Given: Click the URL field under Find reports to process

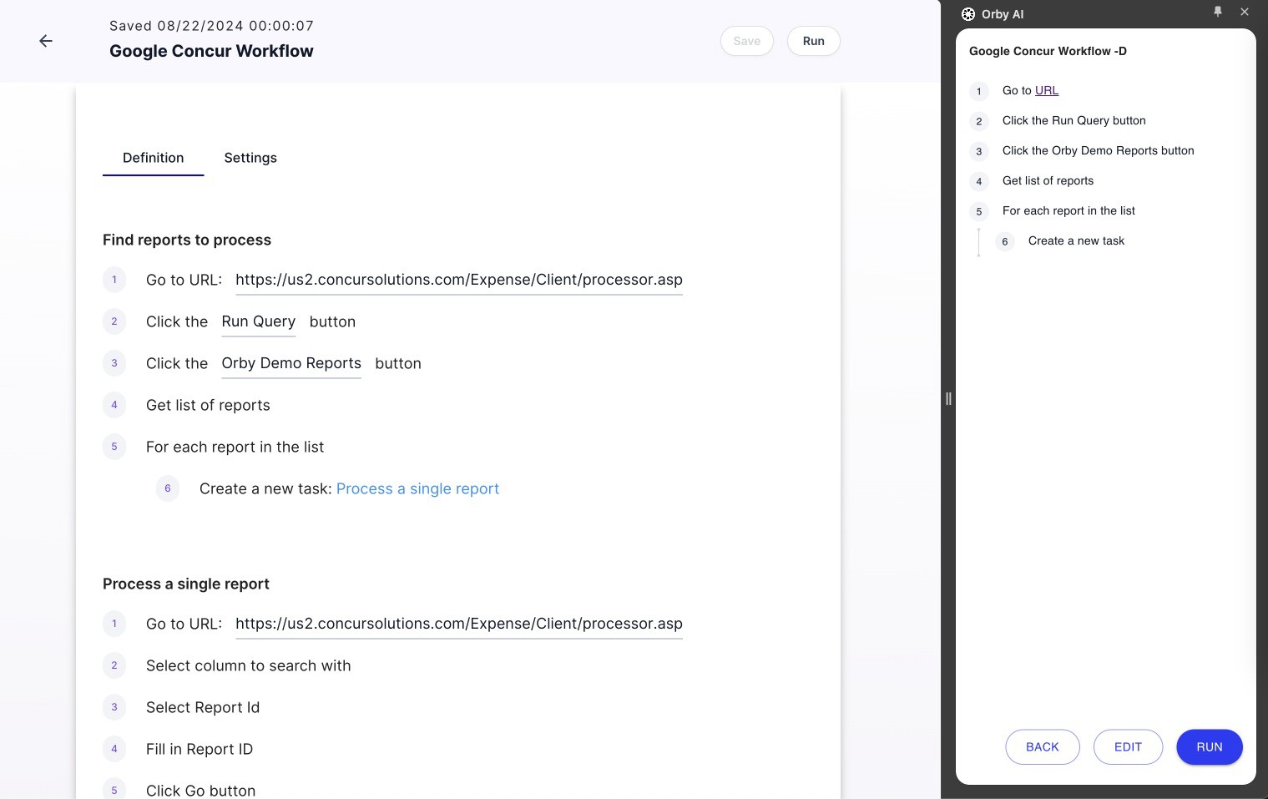Looking at the screenshot, I should click(459, 280).
